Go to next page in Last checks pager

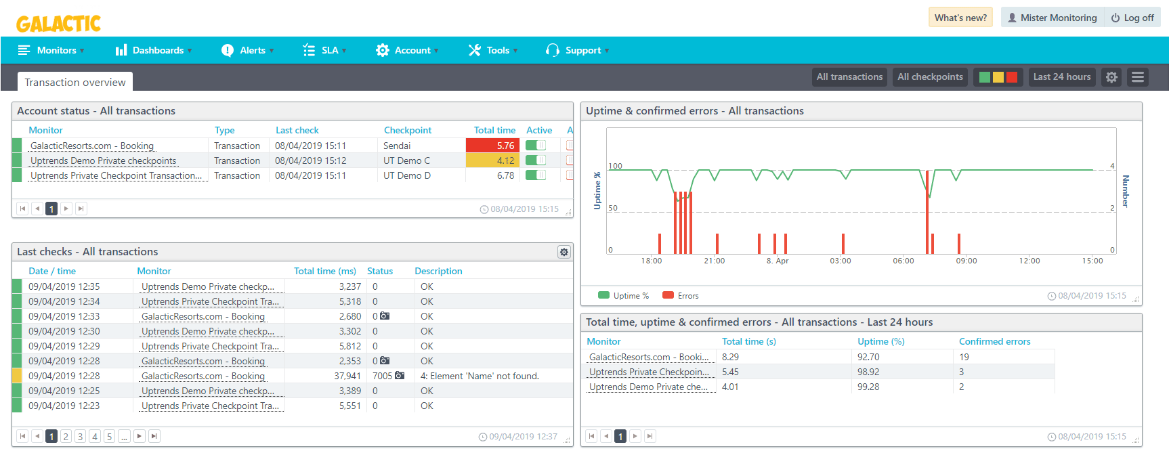click(139, 436)
